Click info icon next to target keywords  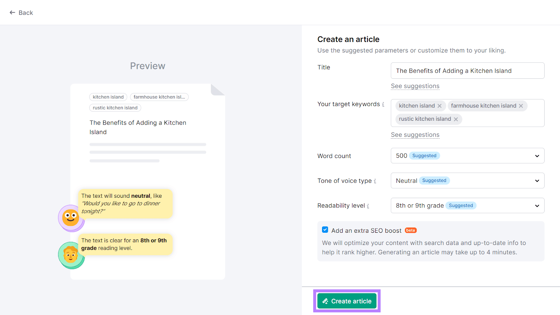[383, 104]
